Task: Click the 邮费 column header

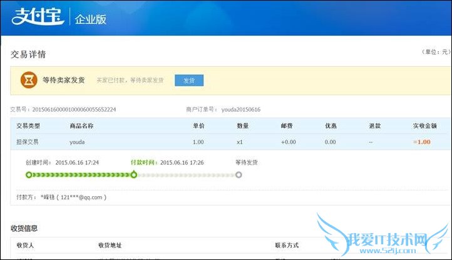Action: [287, 126]
